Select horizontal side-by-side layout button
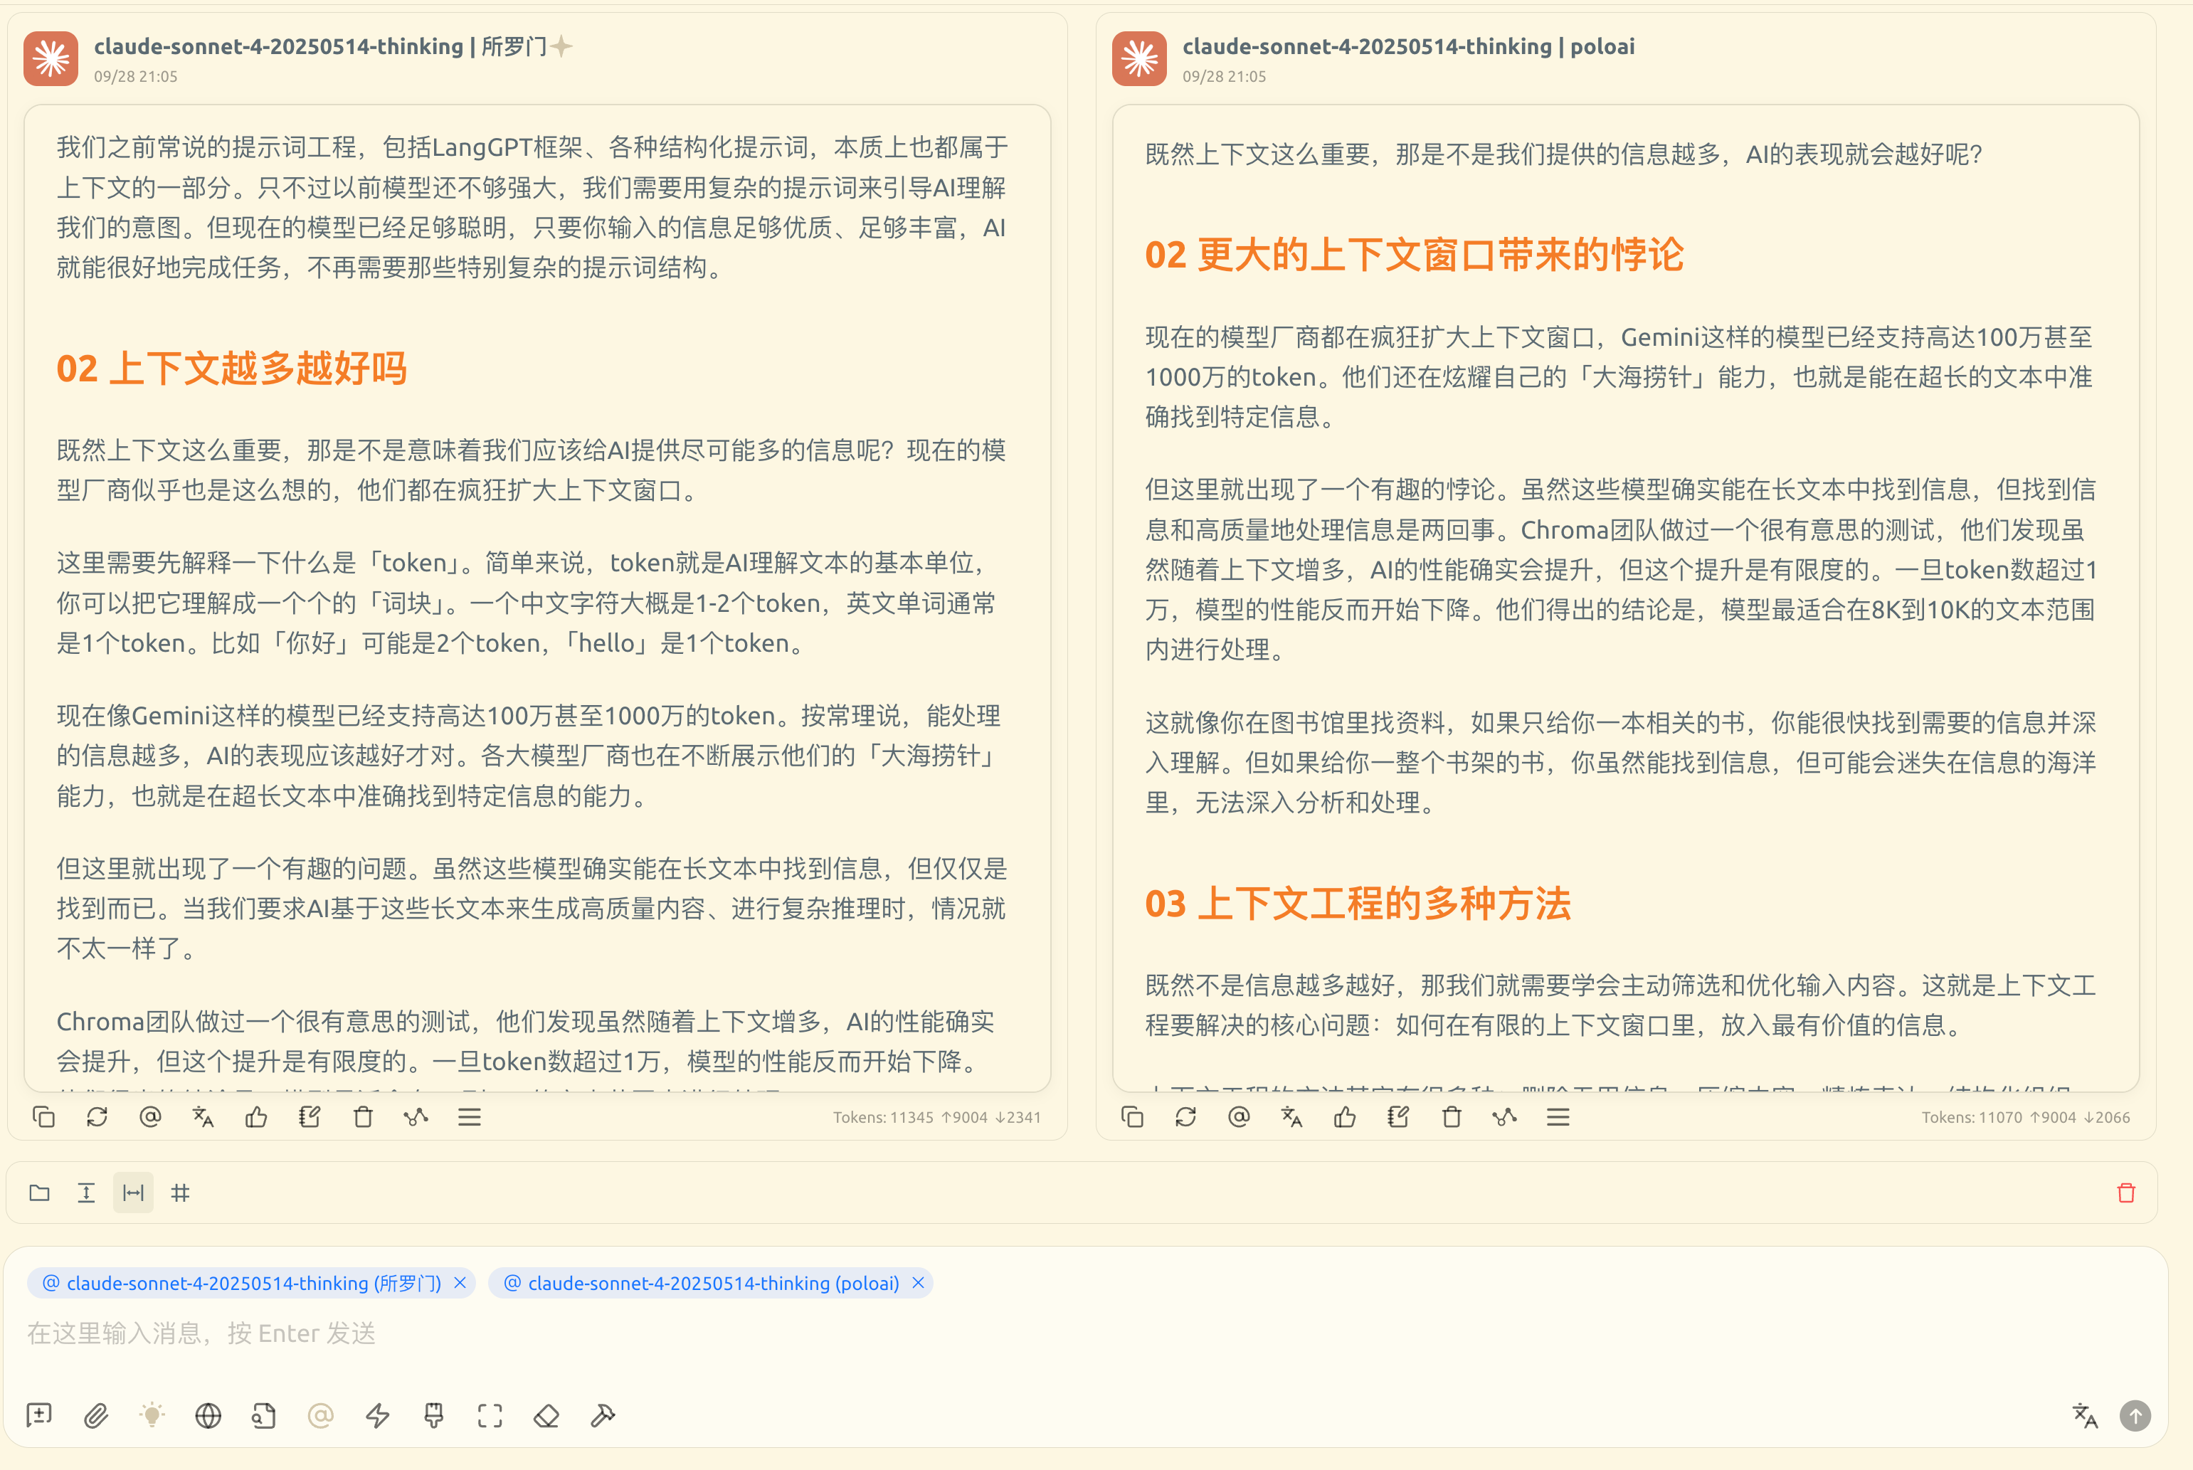The height and width of the screenshot is (1470, 2193). tap(133, 1193)
